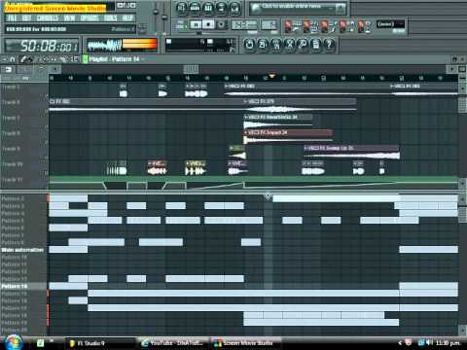Select 'Main automation' in the pattern list
The width and height of the screenshot is (467, 350).
(22, 250)
